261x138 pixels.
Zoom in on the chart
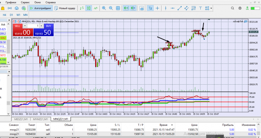pos(104,8)
